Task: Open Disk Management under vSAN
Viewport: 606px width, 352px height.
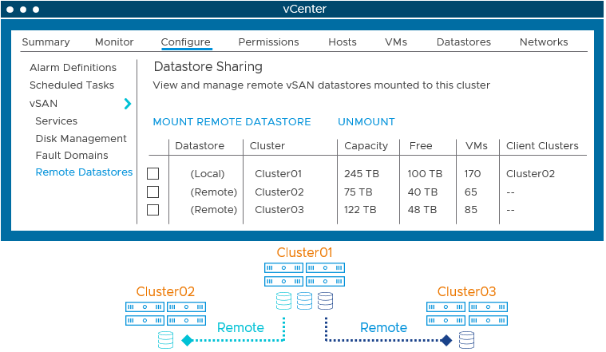Action: (x=81, y=138)
